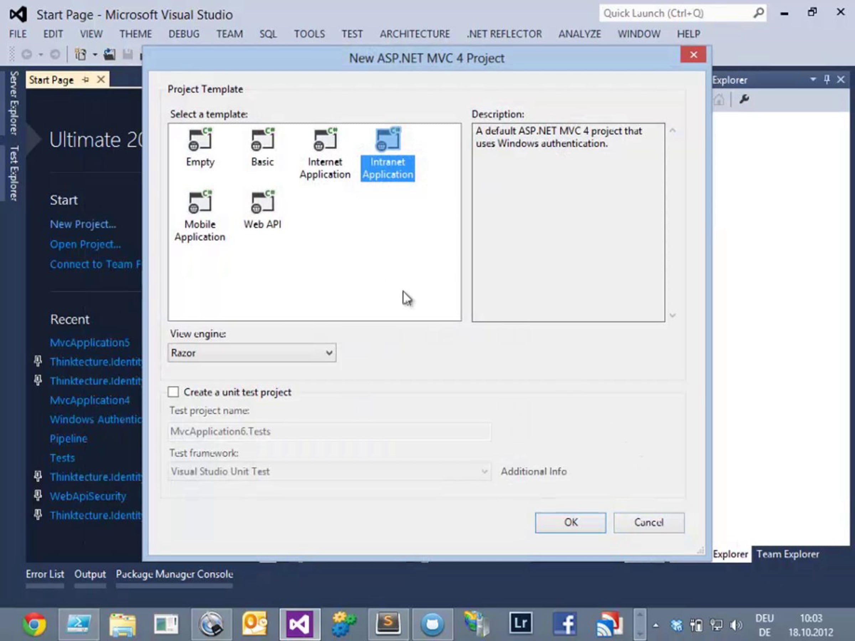Viewport: 855px width, 641px height.
Task: Pick the Mobile Application template
Action: [x=200, y=216]
